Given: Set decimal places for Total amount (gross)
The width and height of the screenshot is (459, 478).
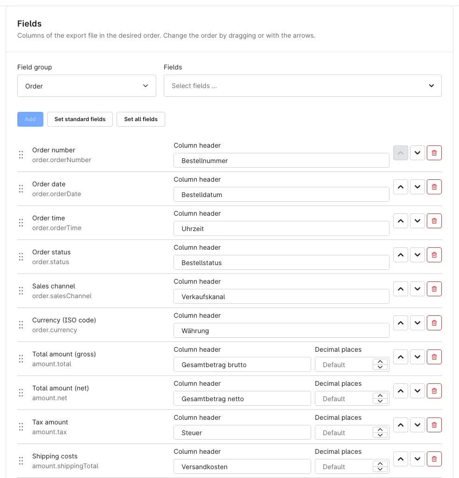Looking at the screenshot, I should [x=352, y=365].
